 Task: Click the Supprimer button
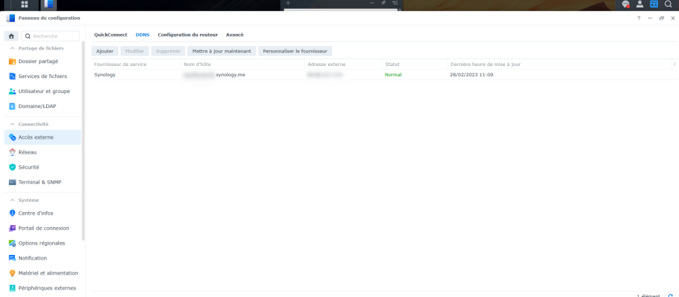(168, 51)
